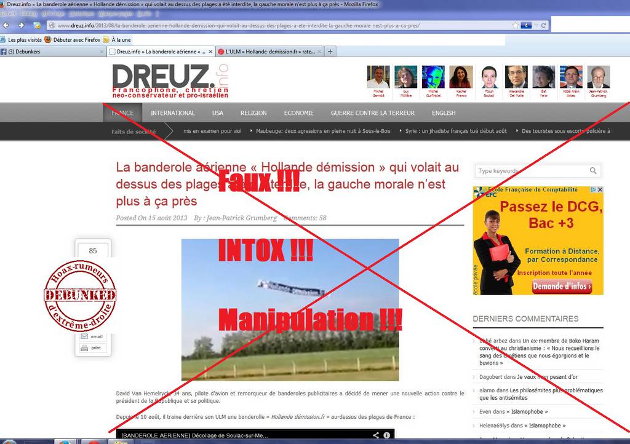Close the 'L'ULM « Hollande-demission.fr »' tab
The image size is (630, 444).
[x=319, y=52]
